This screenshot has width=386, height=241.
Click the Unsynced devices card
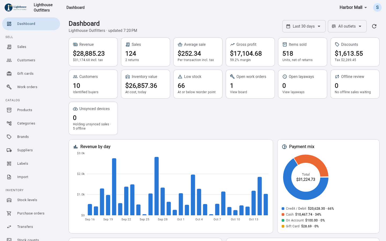click(93, 118)
